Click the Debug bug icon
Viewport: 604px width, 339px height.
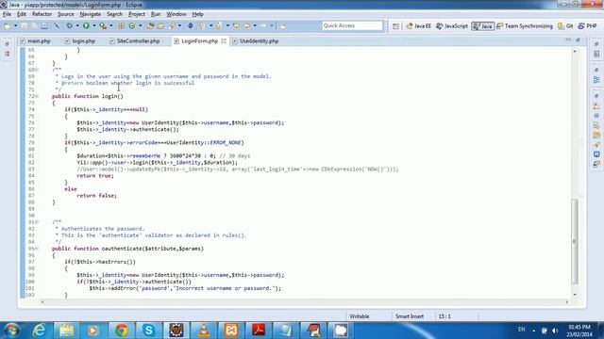pyautogui.click(x=69, y=25)
